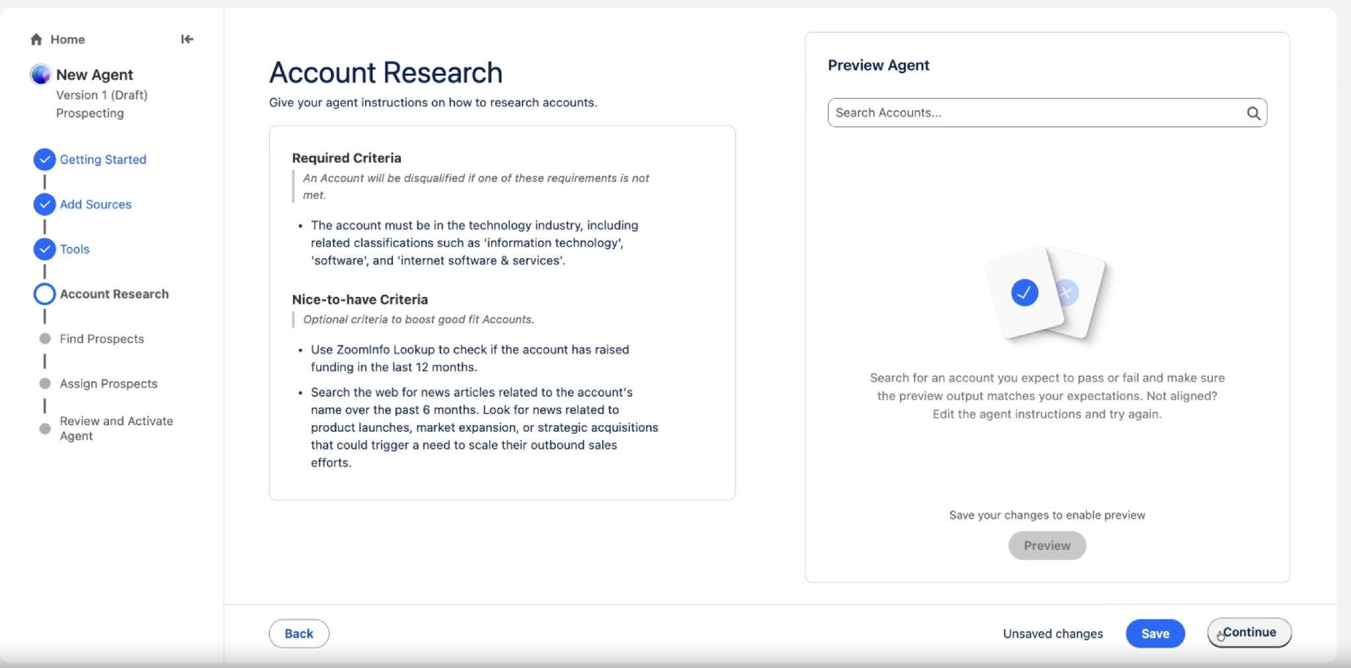The height and width of the screenshot is (668, 1351).
Task: Open the Add Sources step
Action: click(96, 205)
